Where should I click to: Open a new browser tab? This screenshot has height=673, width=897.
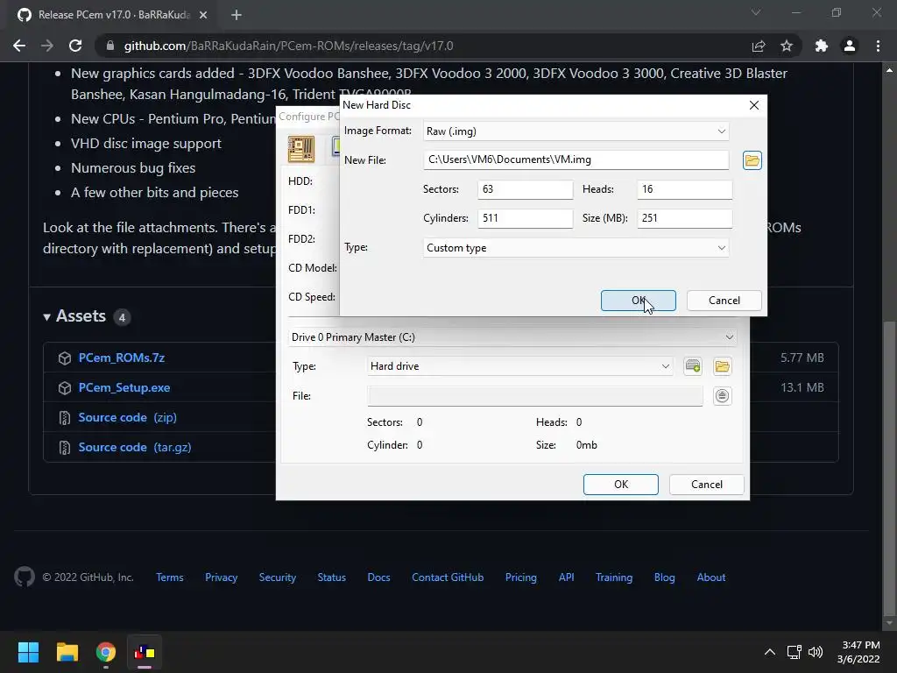pos(237,15)
